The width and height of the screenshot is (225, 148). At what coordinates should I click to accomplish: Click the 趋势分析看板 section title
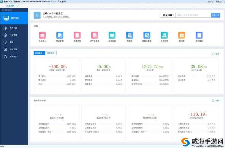click(x=40, y=101)
